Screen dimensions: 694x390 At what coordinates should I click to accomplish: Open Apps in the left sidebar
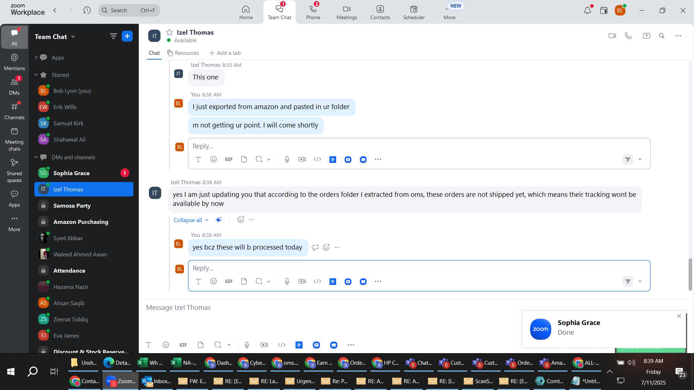14,199
